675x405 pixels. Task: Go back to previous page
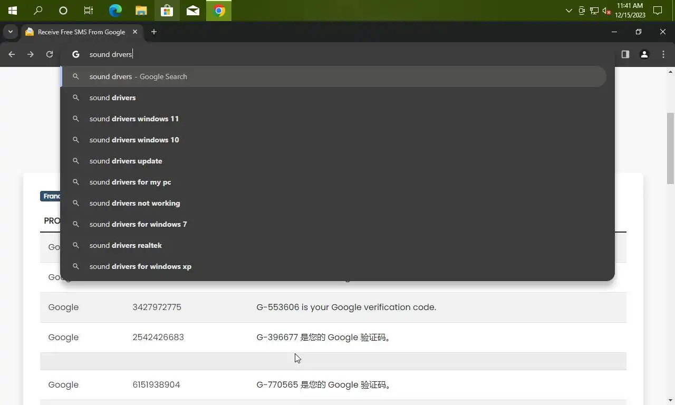point(12,54)
